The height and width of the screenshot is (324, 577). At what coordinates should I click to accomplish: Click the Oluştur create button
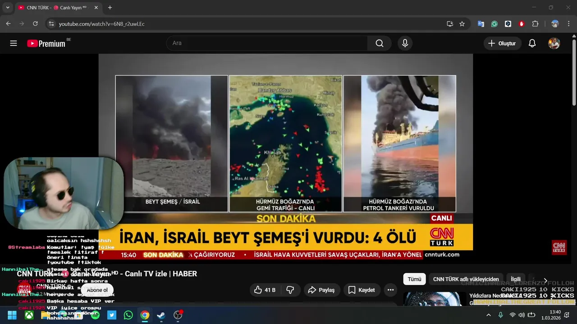(x=502, y=43)
